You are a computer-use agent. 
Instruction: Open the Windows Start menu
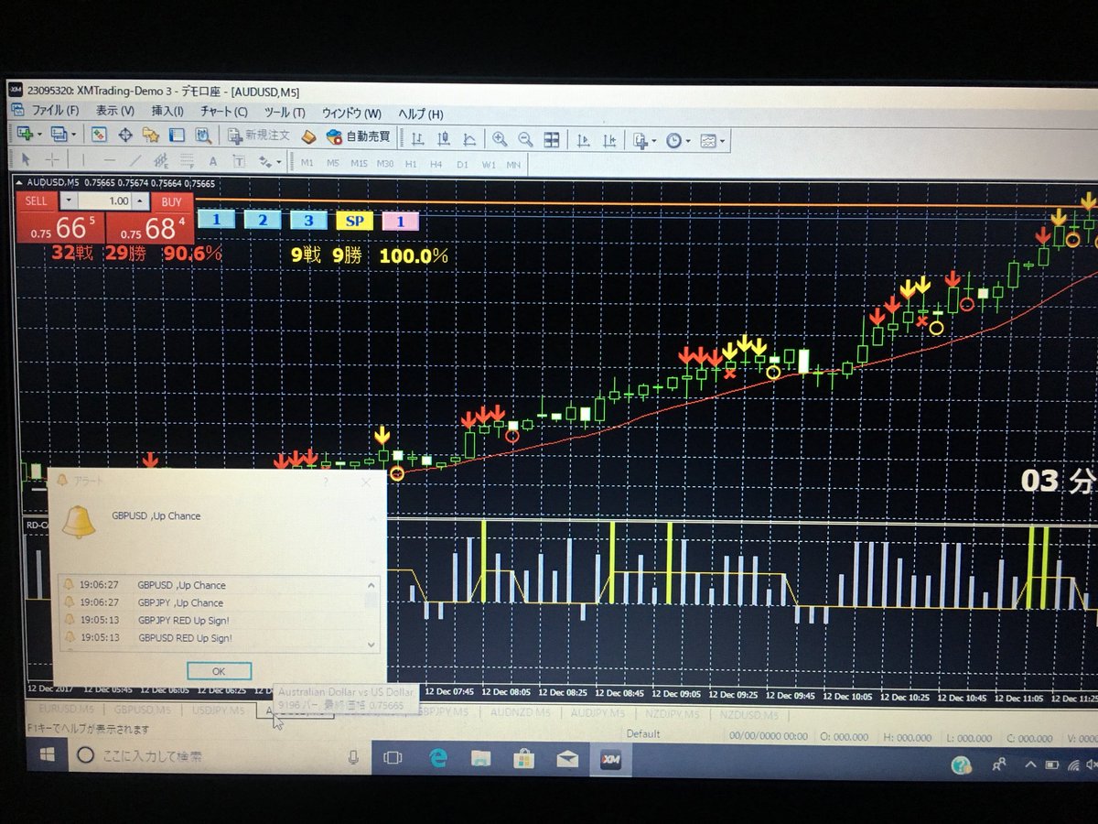[47, 754]
